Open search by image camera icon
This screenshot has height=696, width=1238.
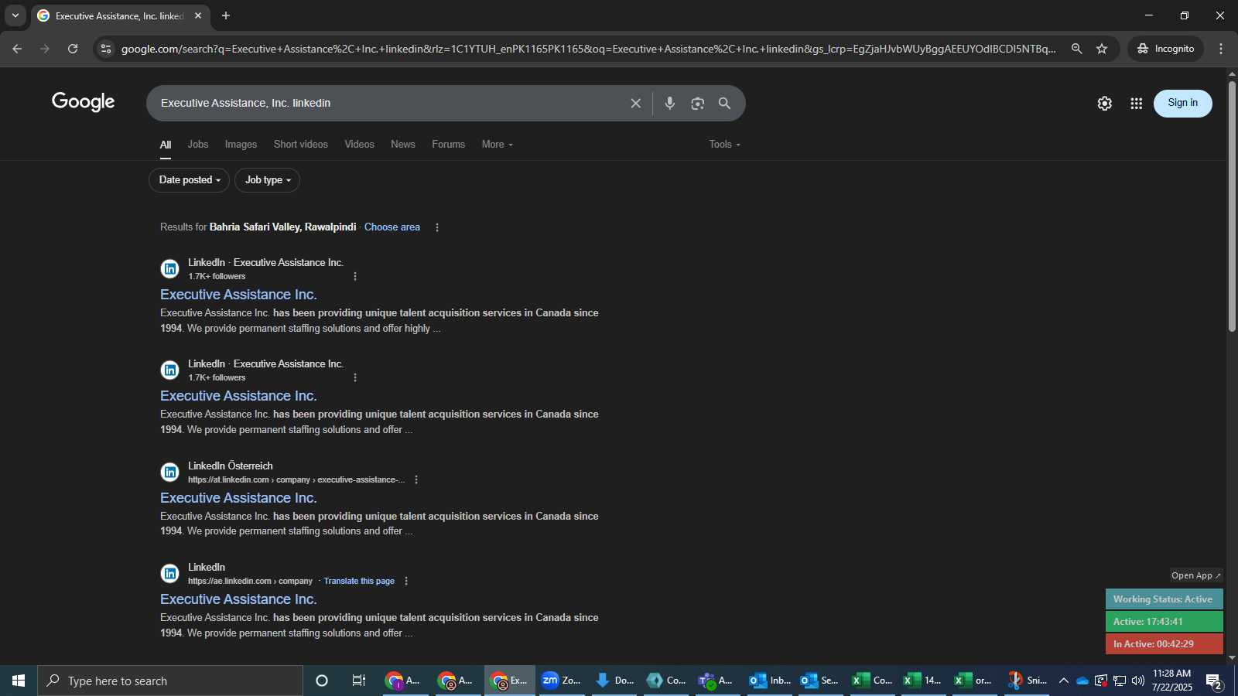[x=697, y=104]
